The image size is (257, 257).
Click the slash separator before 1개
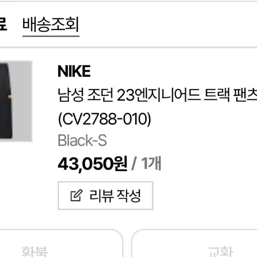pyautogui.click(x=134, y=164)
